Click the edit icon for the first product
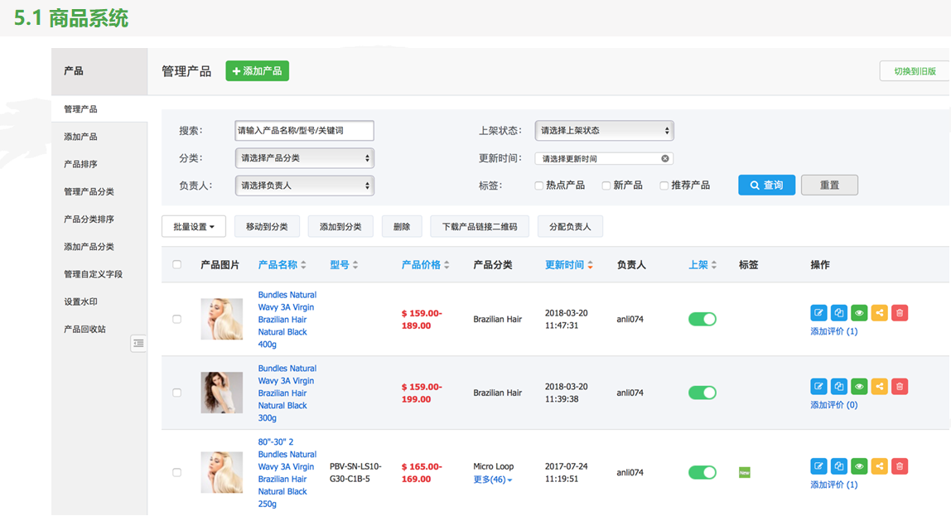Viewport: 951px width, 516px height. point(818,313)
